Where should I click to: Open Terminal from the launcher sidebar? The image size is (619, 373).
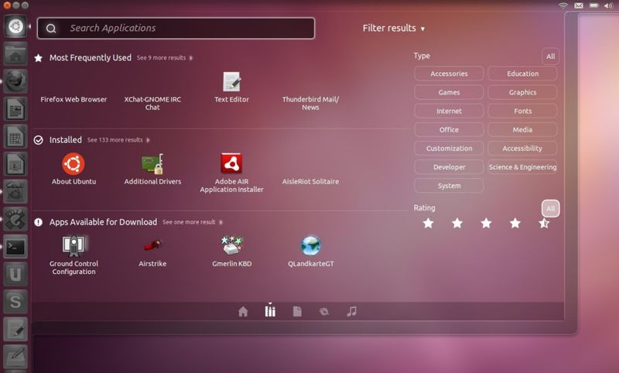[x=15, y=247]
